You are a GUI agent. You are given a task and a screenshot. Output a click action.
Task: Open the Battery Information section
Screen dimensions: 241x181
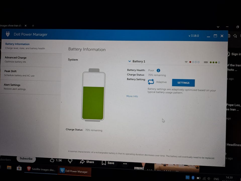32,46
